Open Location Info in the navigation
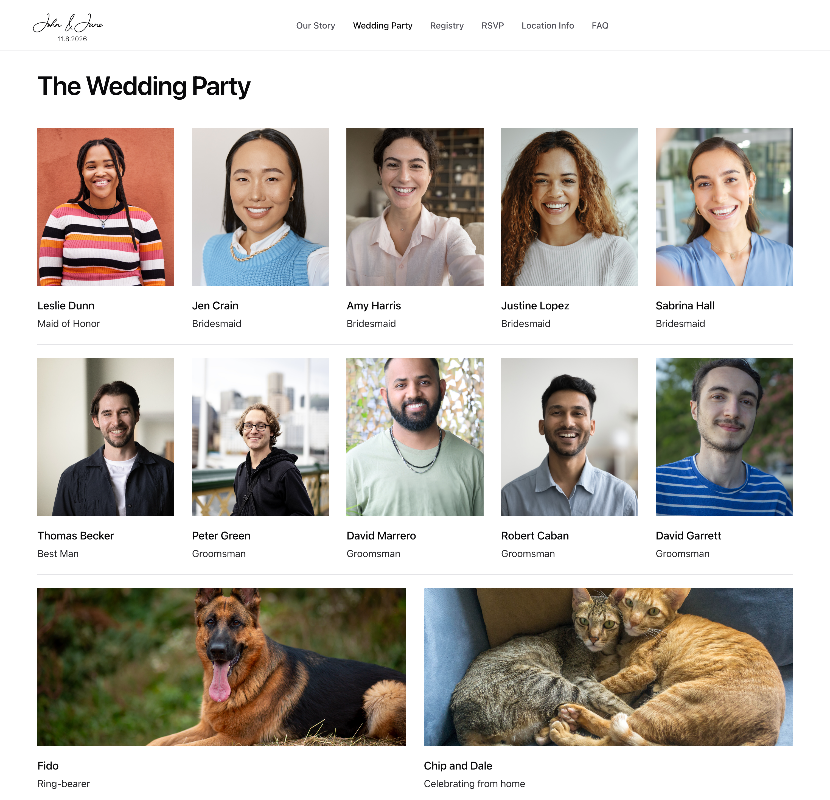The height and width of the screenshot is (800, 830). tap(548, 26)
